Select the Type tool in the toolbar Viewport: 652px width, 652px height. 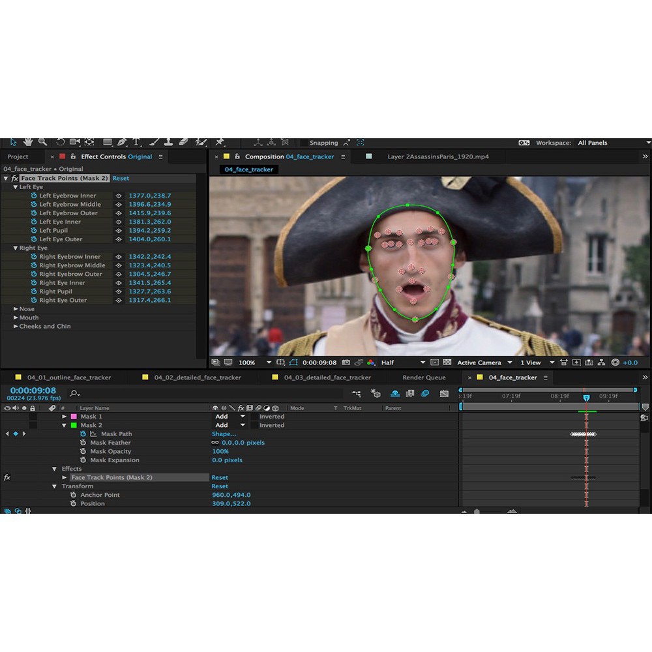[x=137, y=142]
